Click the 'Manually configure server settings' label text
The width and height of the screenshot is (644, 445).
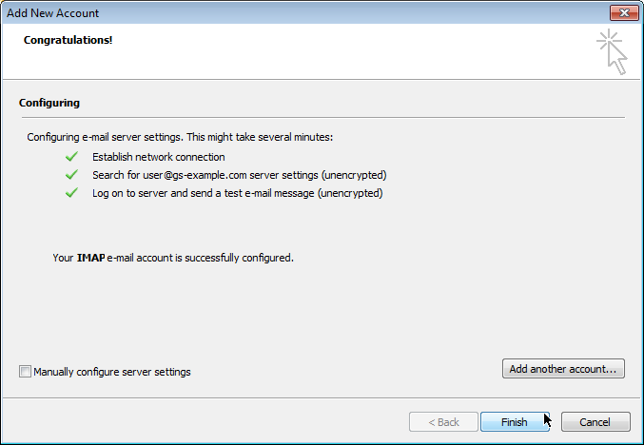point(112,372)
